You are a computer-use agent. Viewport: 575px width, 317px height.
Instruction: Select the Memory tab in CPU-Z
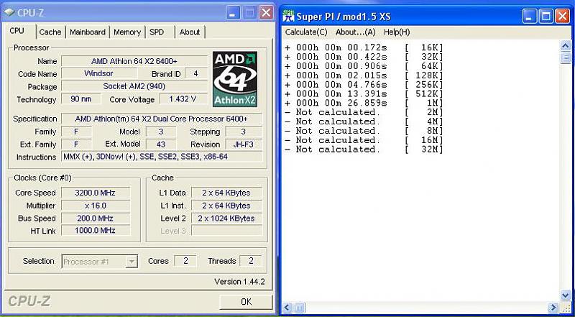tap(127, 32)
